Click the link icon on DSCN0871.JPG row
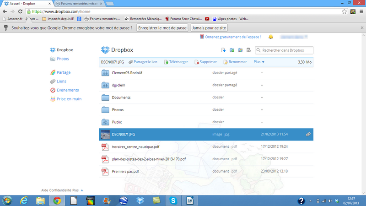Viewport: 366px width, 206px height. pos(308,134)
